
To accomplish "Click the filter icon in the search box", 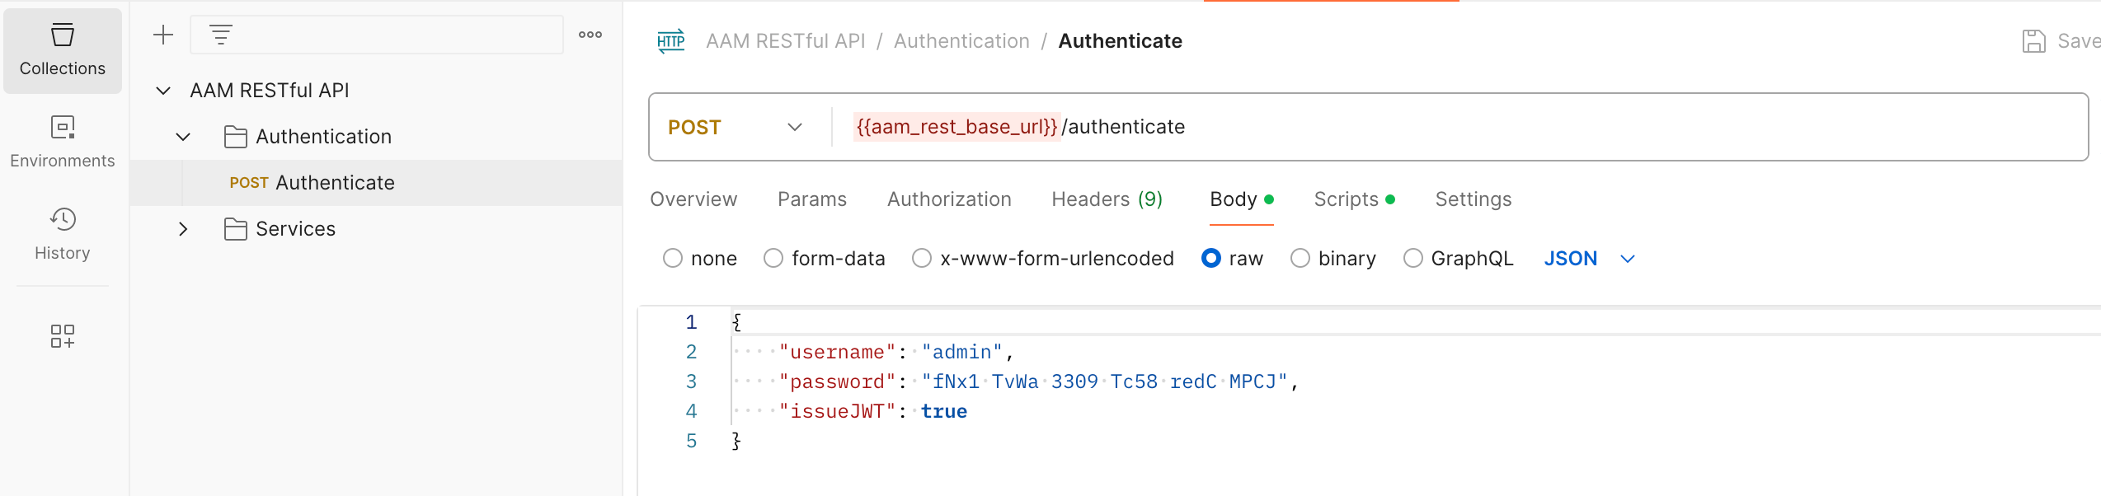I will pyautogui.click(x=220, y=35).
